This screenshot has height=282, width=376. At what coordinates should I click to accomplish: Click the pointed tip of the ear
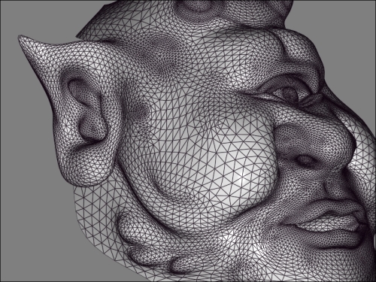pos(23,40)
